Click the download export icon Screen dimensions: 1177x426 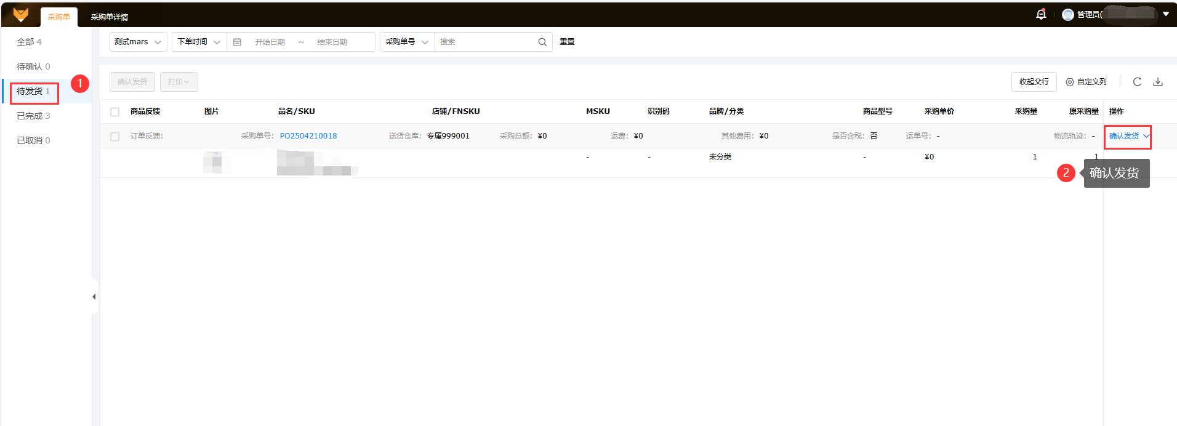pyautogui.click(x=1158, y=82)
